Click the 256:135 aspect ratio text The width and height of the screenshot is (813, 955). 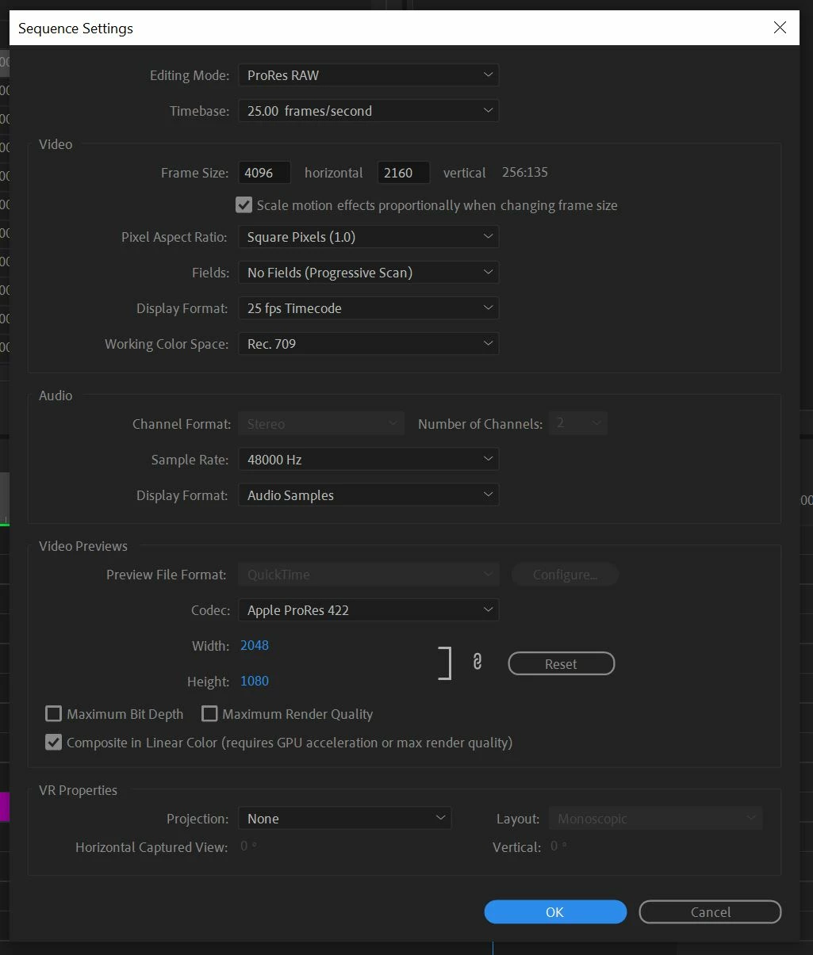525,172
